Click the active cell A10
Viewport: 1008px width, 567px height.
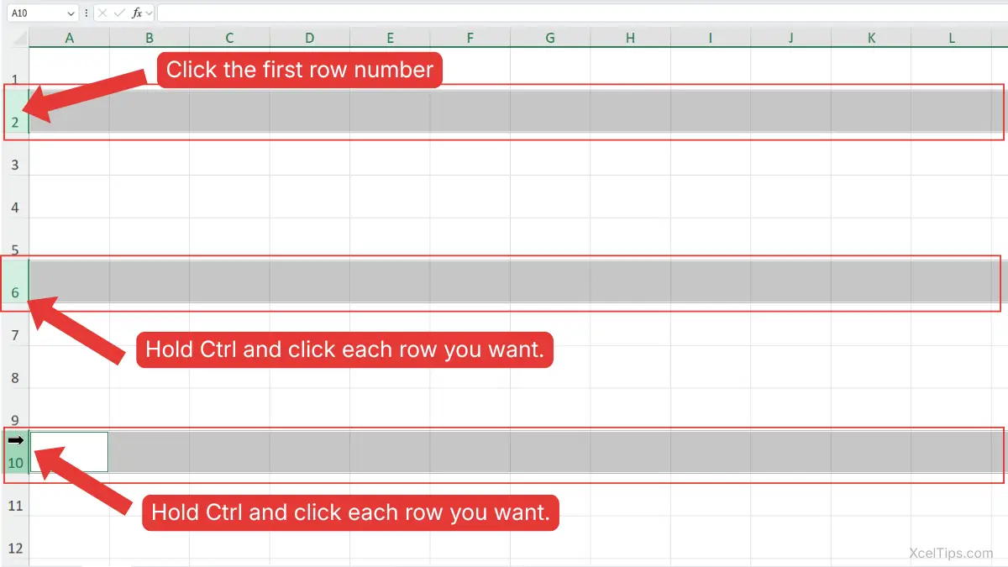click(x=69, y=452)
